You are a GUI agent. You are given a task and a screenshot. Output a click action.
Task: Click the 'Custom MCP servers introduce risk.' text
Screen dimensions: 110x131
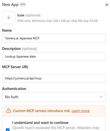(x=42, y=111)
